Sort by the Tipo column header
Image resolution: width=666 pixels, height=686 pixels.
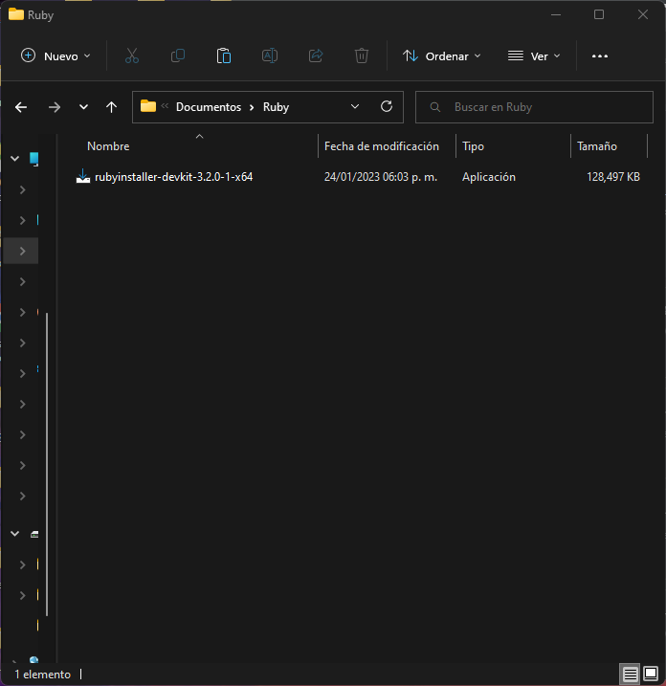coord(473,146)
